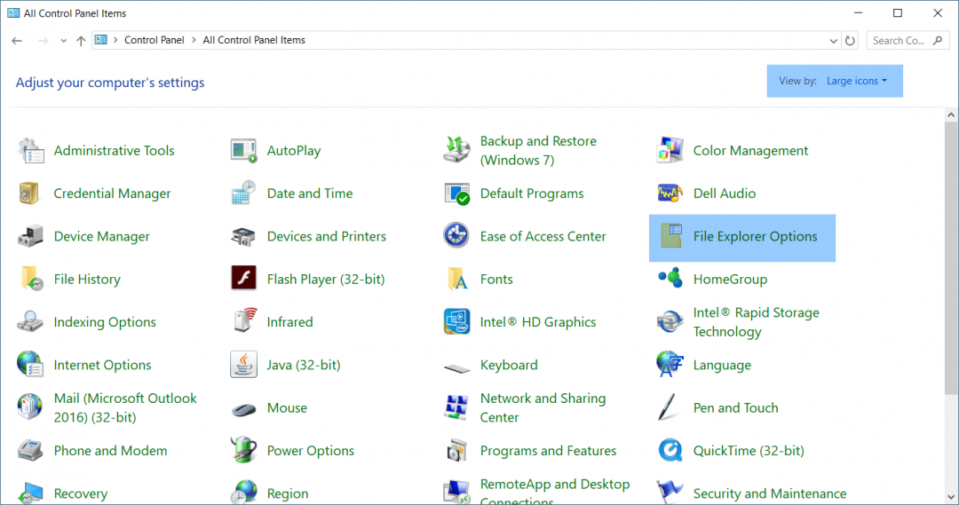Click the vertical scrollbar thumb
The width and height of the screenshot is (959, 505).
tap(950, 258)
